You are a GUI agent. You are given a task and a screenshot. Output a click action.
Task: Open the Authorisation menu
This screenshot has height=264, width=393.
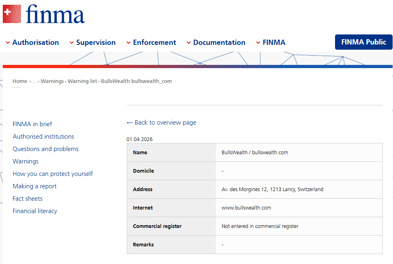tap(35, 42)
